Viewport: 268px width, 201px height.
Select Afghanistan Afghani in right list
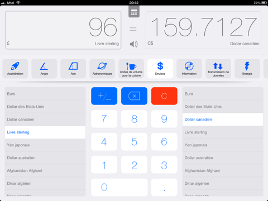point(223,171)
